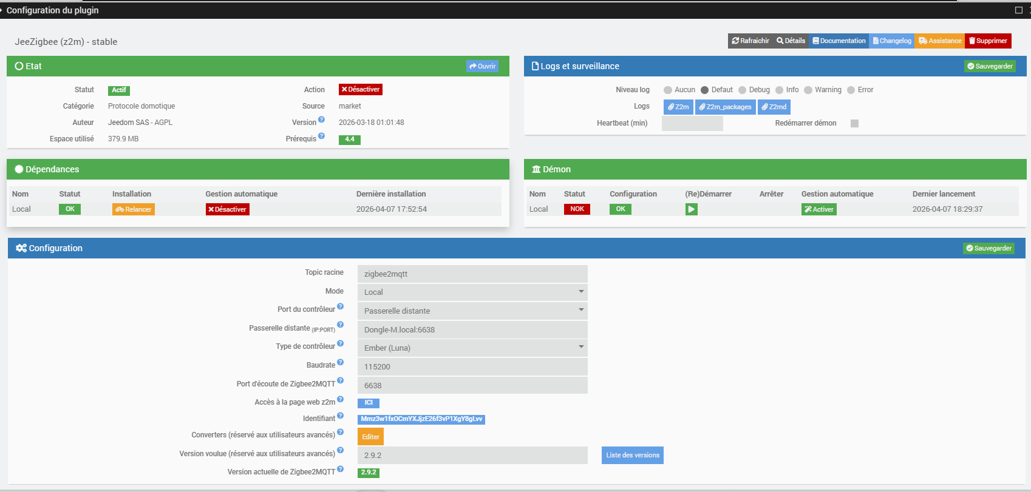Click help icon beside Port du contrôleur
The image size is (1031, 492).
[x=340, y=306]
